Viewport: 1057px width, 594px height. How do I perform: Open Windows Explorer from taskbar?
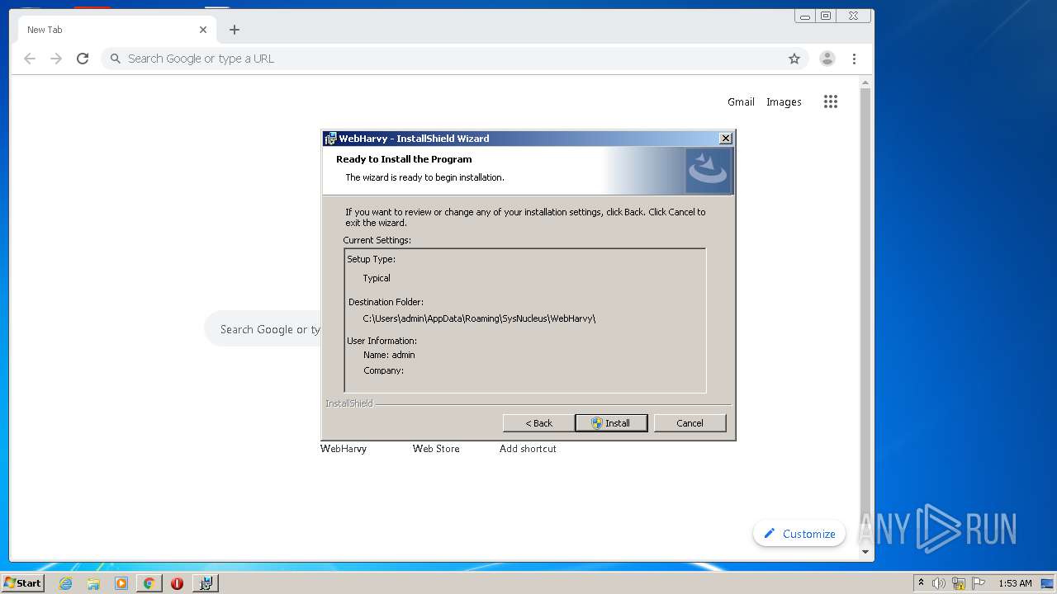pyautogui.click(x=93, y=583)
